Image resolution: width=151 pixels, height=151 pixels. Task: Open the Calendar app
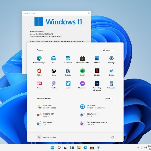coord(68,60)
